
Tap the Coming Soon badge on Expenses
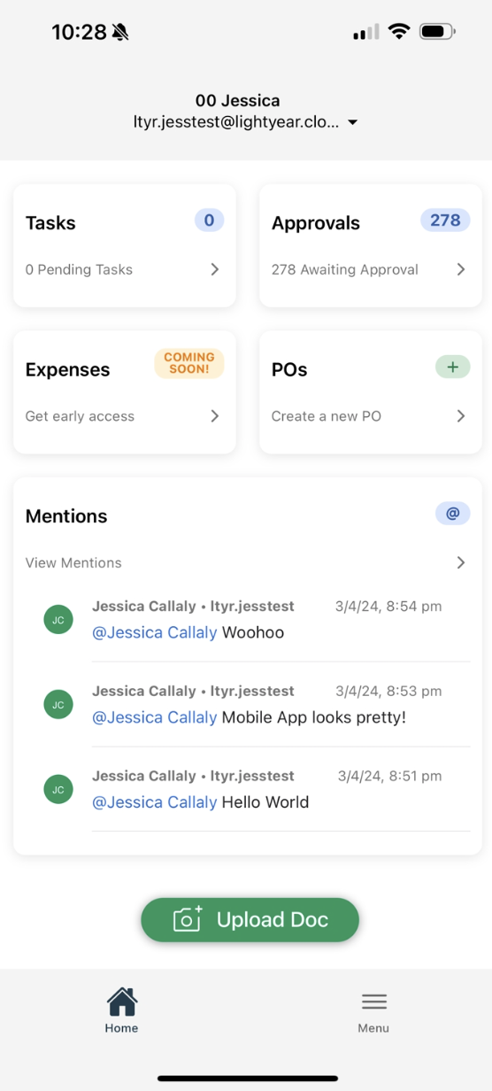click(x=189, y=363)
